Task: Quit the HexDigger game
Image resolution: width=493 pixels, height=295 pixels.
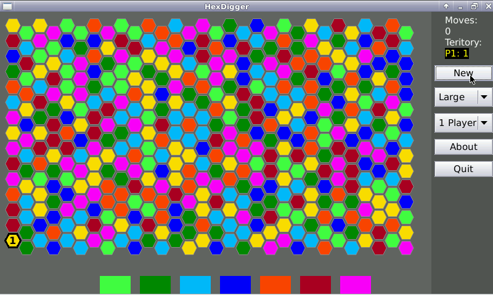Action: pyautogui.click(x=463, y=169)
